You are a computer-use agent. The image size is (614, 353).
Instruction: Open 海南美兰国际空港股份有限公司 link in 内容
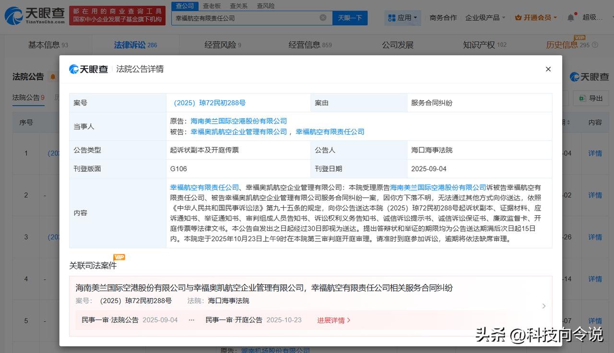[x=438, y=187]
